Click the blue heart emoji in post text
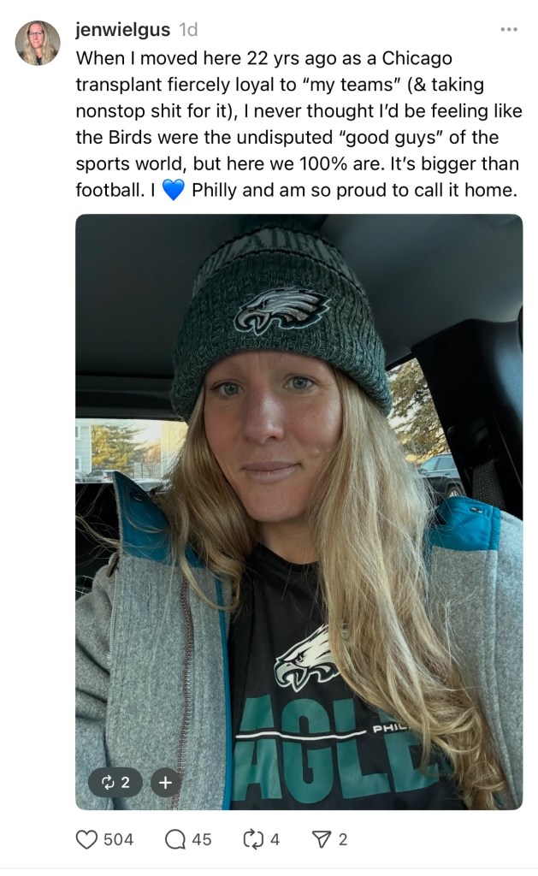The height and width of the screenshot is (876, 538). click(x=173, y=190)
